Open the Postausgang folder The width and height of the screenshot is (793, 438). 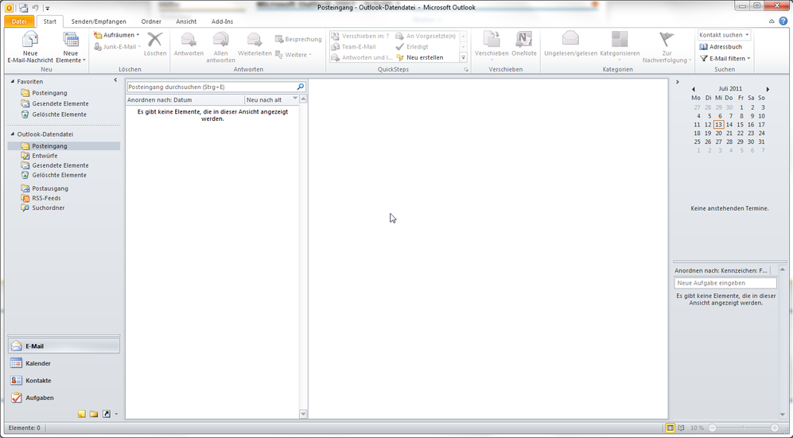point(50,188)
